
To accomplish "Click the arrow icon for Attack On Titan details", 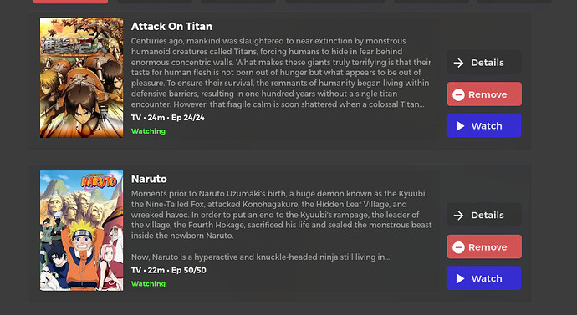I will click(x=458, y=63).
